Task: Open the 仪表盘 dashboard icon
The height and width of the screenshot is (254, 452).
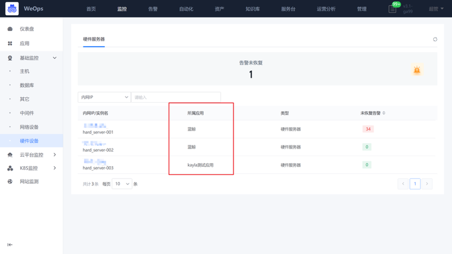Action: click(x=10, y=29)
